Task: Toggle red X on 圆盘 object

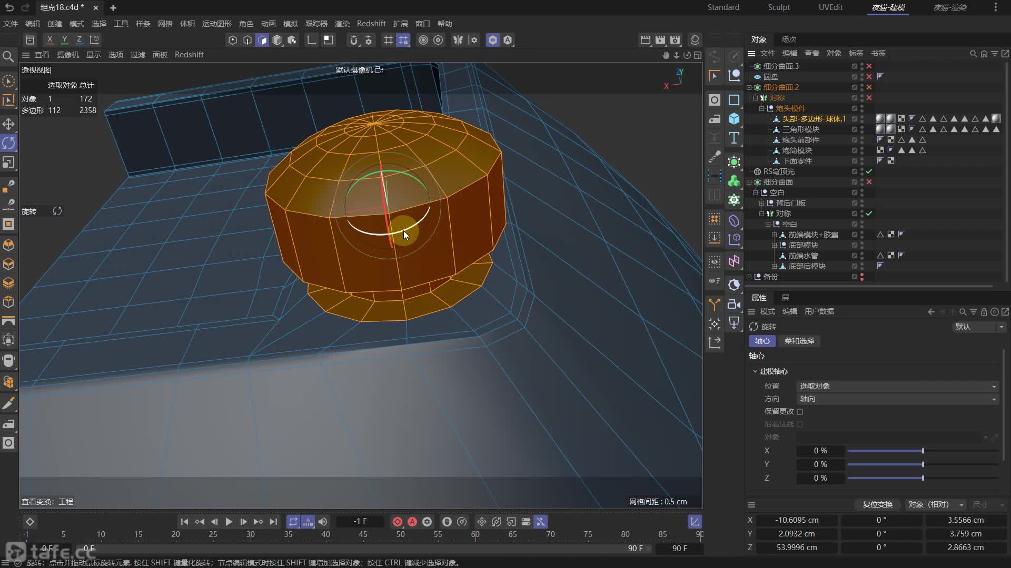Action: (x=869, y=77)
